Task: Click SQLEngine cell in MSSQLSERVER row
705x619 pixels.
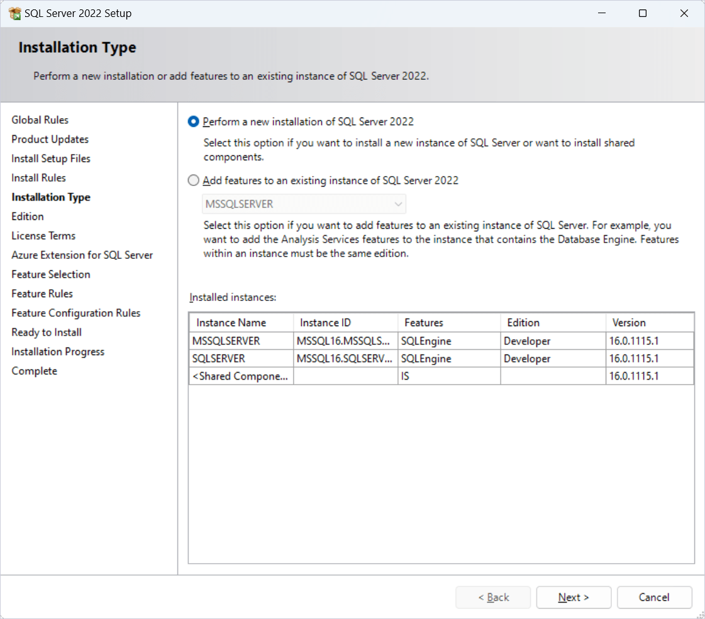Action: 449,341
